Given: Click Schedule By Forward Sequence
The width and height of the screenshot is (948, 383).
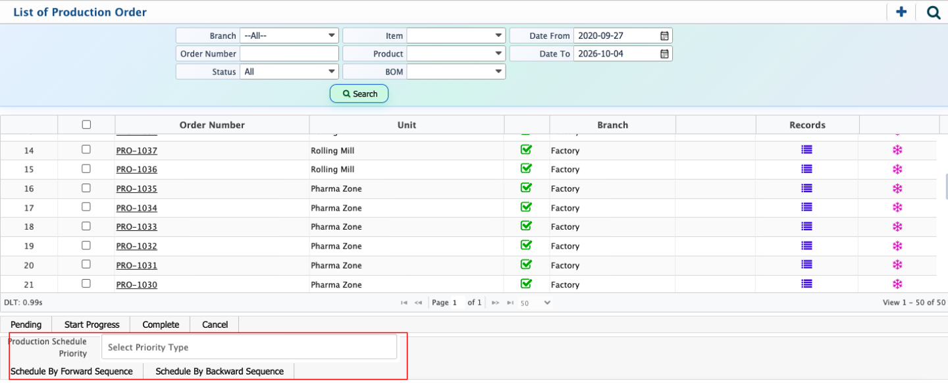Looking at the screenshot, I should [x=72, y=371].
